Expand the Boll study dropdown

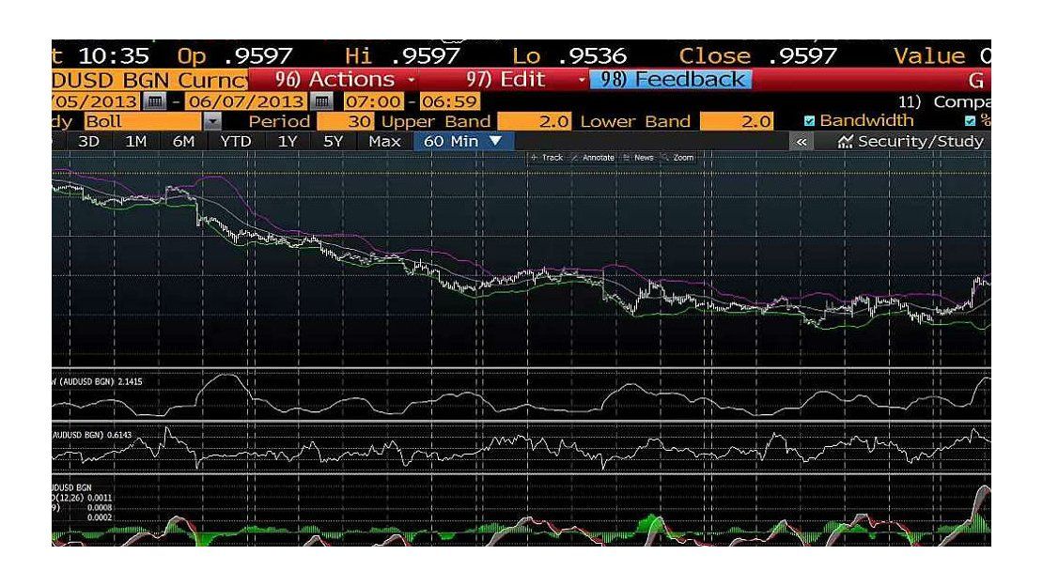211,122
